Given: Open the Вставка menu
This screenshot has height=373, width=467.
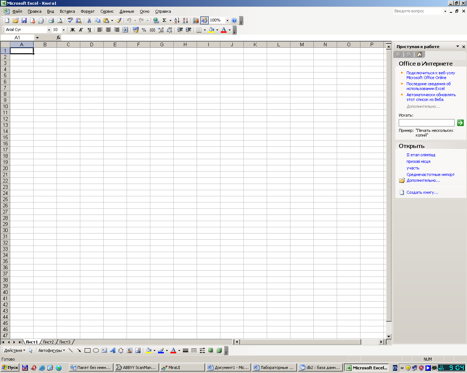Looking at the screenshot, I should click(x=67, y=11).
